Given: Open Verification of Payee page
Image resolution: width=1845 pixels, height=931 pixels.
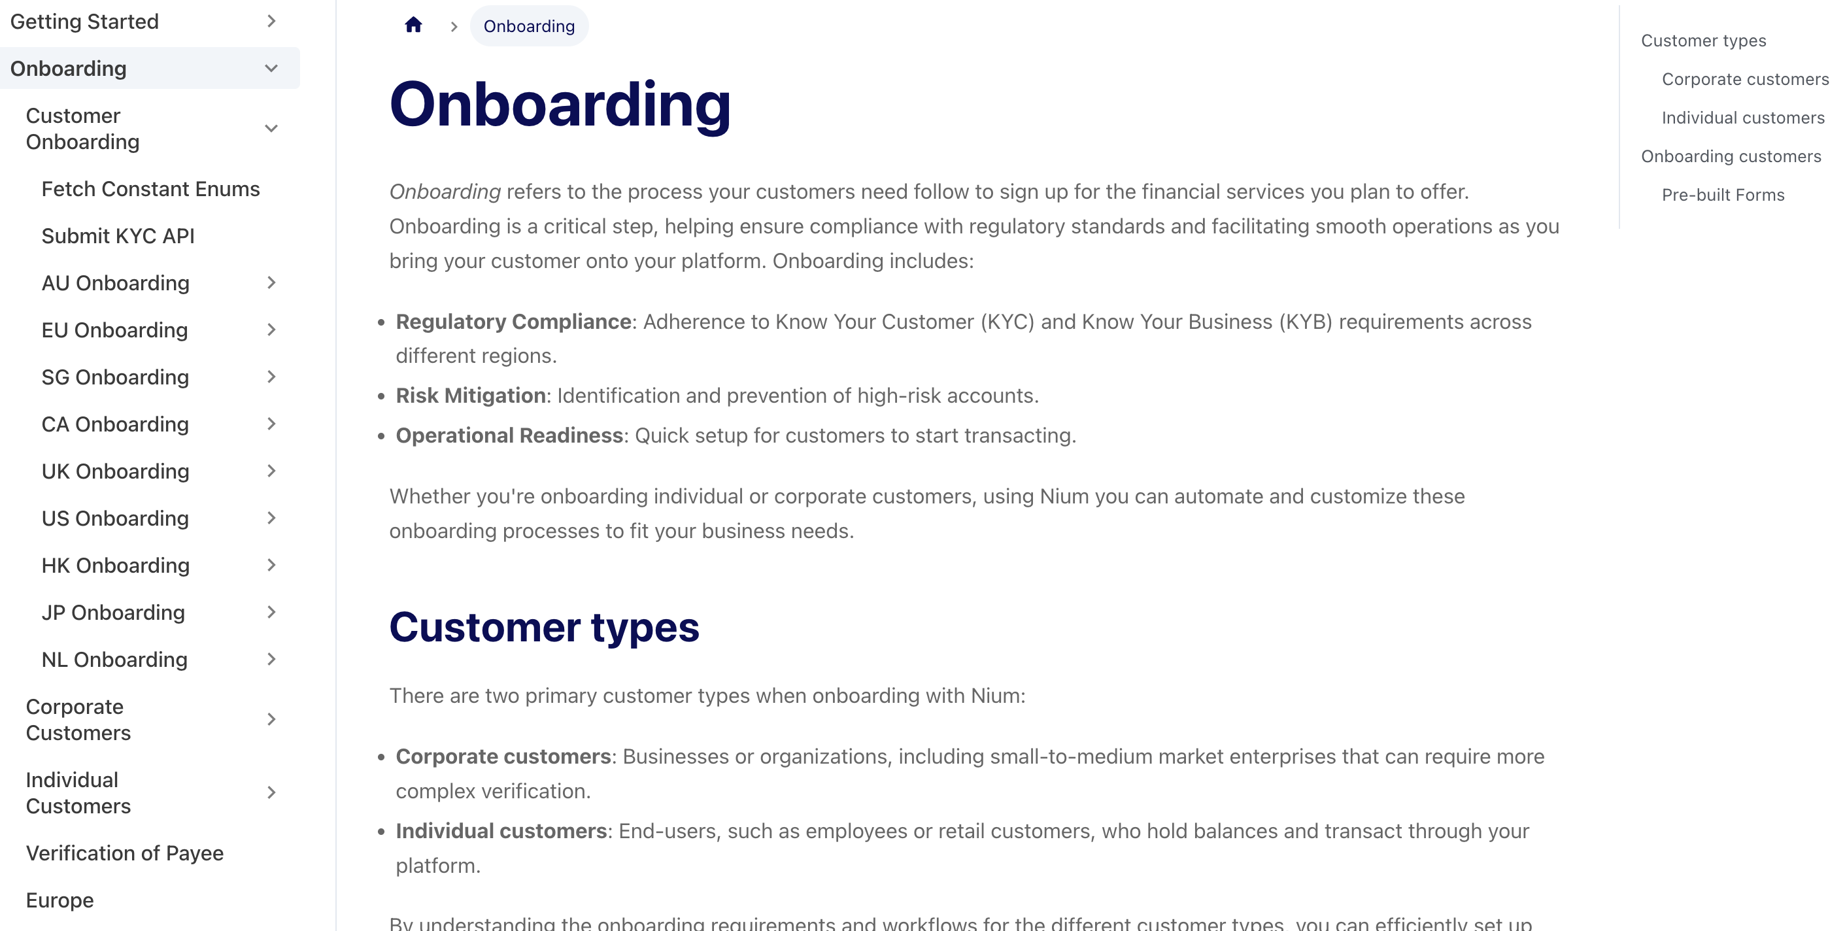Looking at the screenshot, I should pos(125,853).
